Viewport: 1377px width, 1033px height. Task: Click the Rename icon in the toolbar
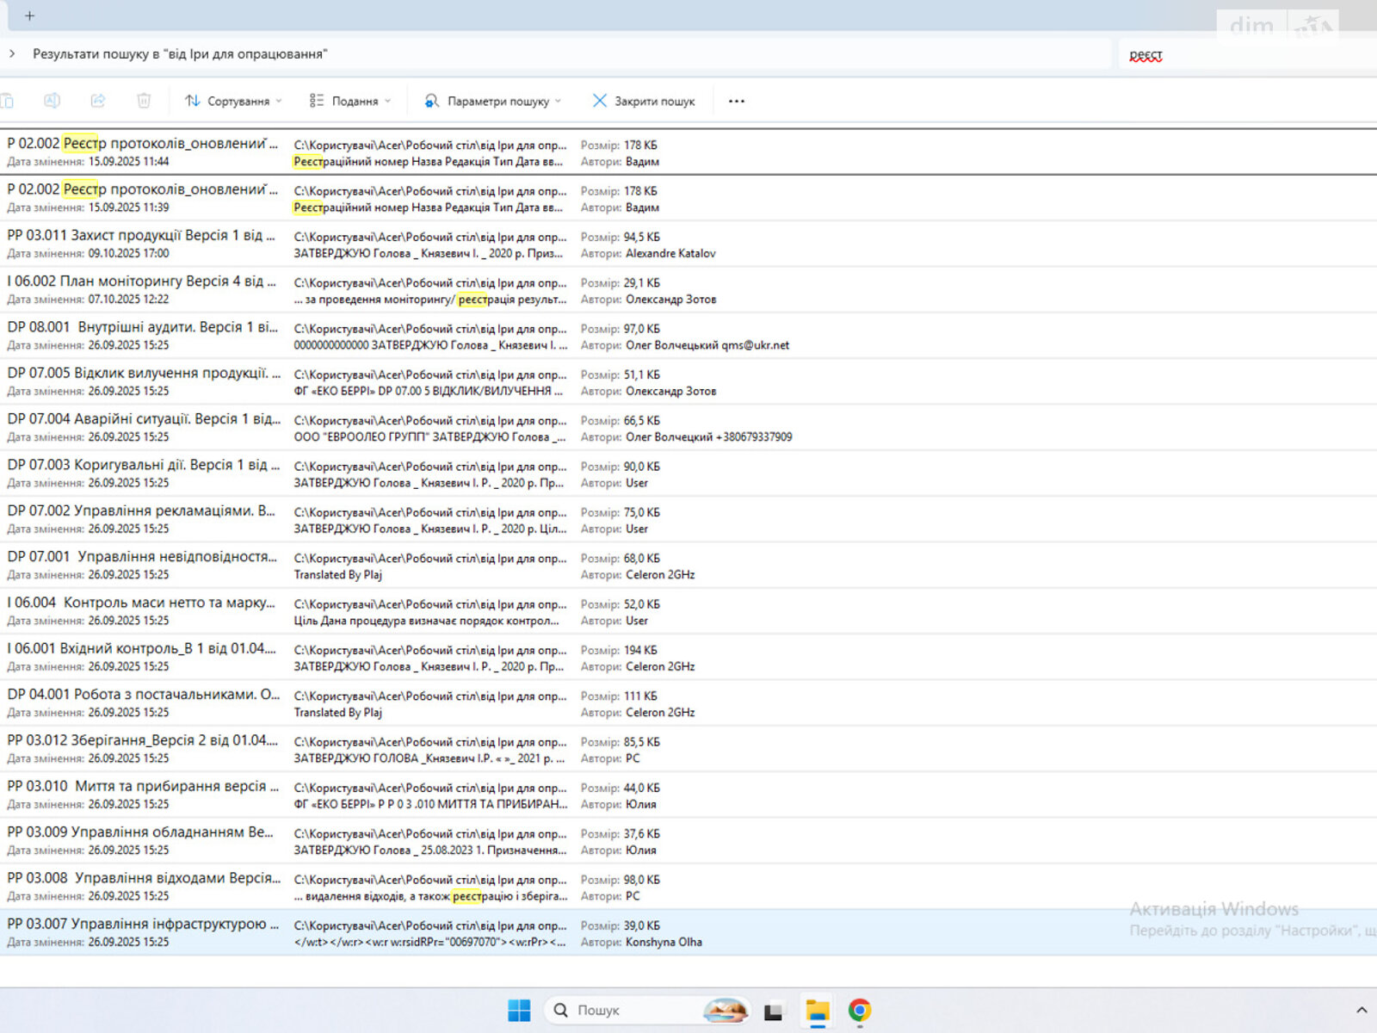pos(52,101)
